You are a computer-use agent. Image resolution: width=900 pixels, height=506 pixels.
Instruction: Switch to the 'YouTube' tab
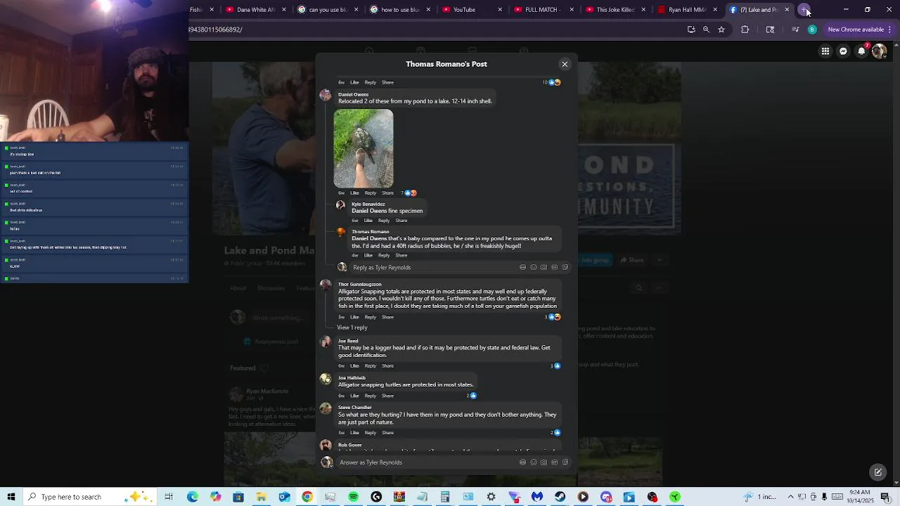472,10
